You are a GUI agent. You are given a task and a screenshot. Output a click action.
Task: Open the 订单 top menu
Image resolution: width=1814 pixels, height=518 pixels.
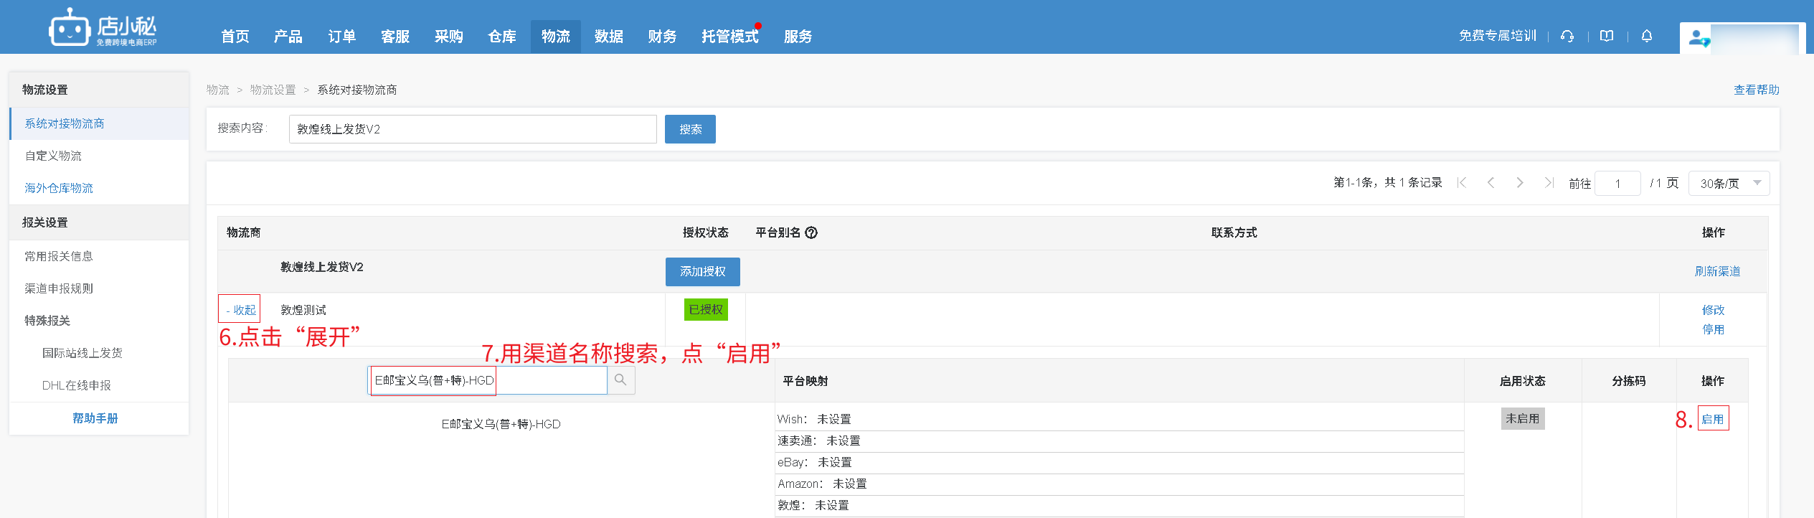click(x=341, y=37)
